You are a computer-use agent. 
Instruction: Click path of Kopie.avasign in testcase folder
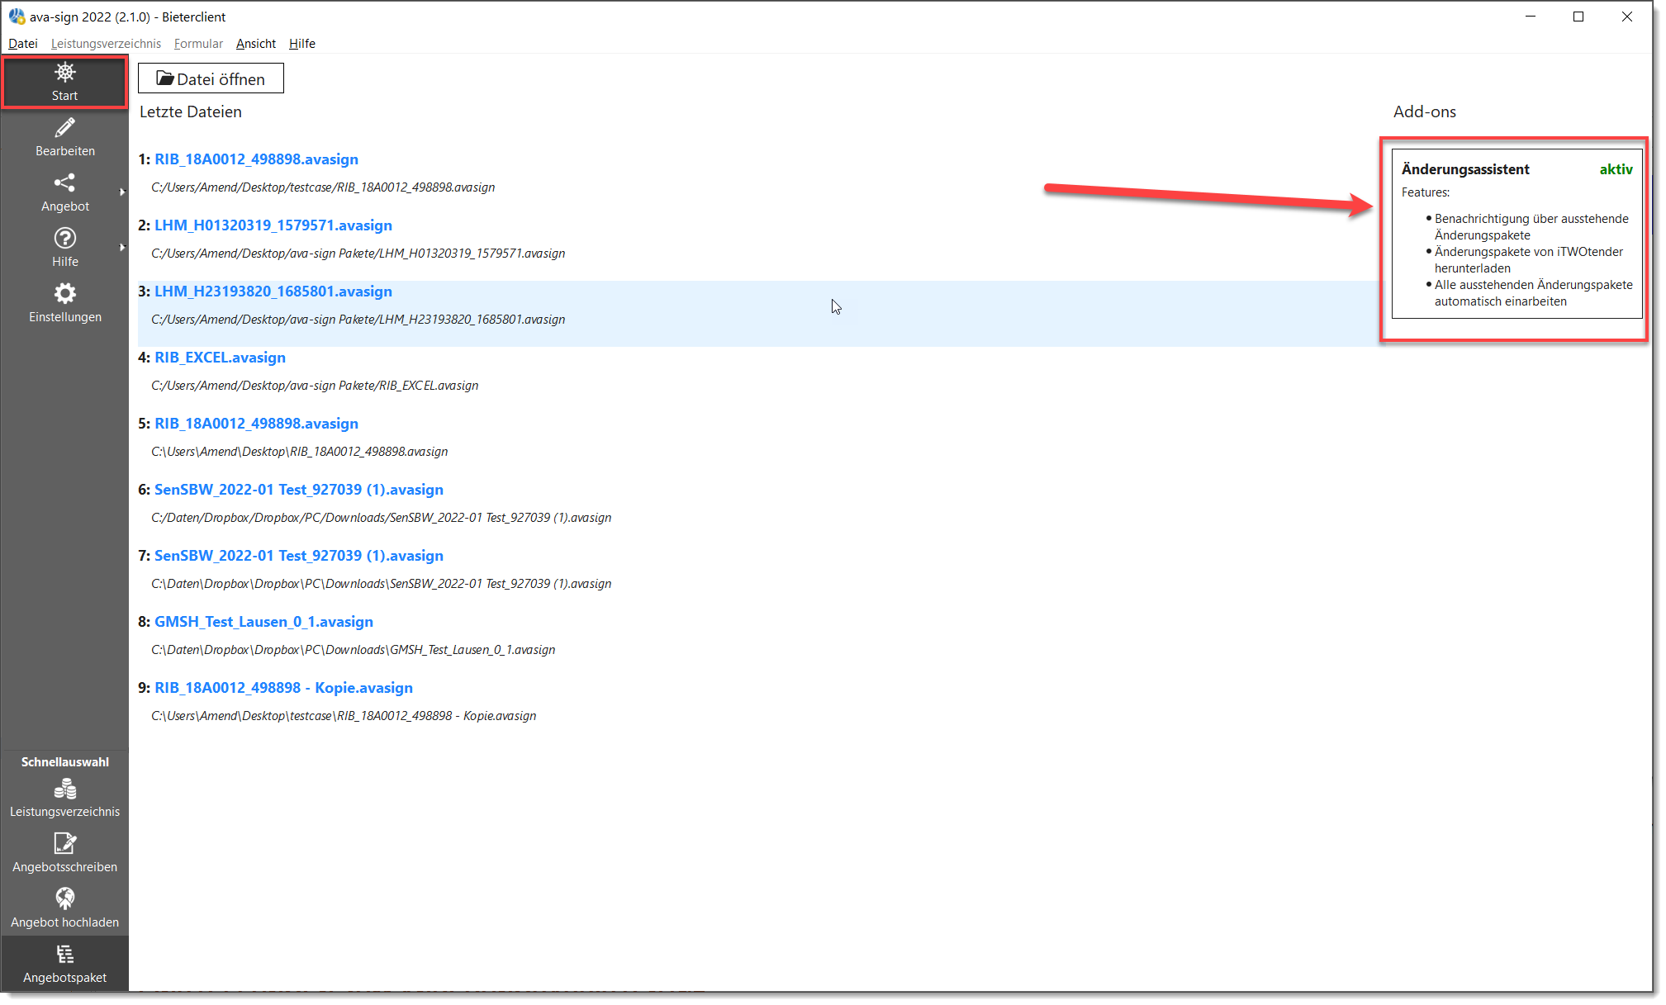tap(344, 716)
